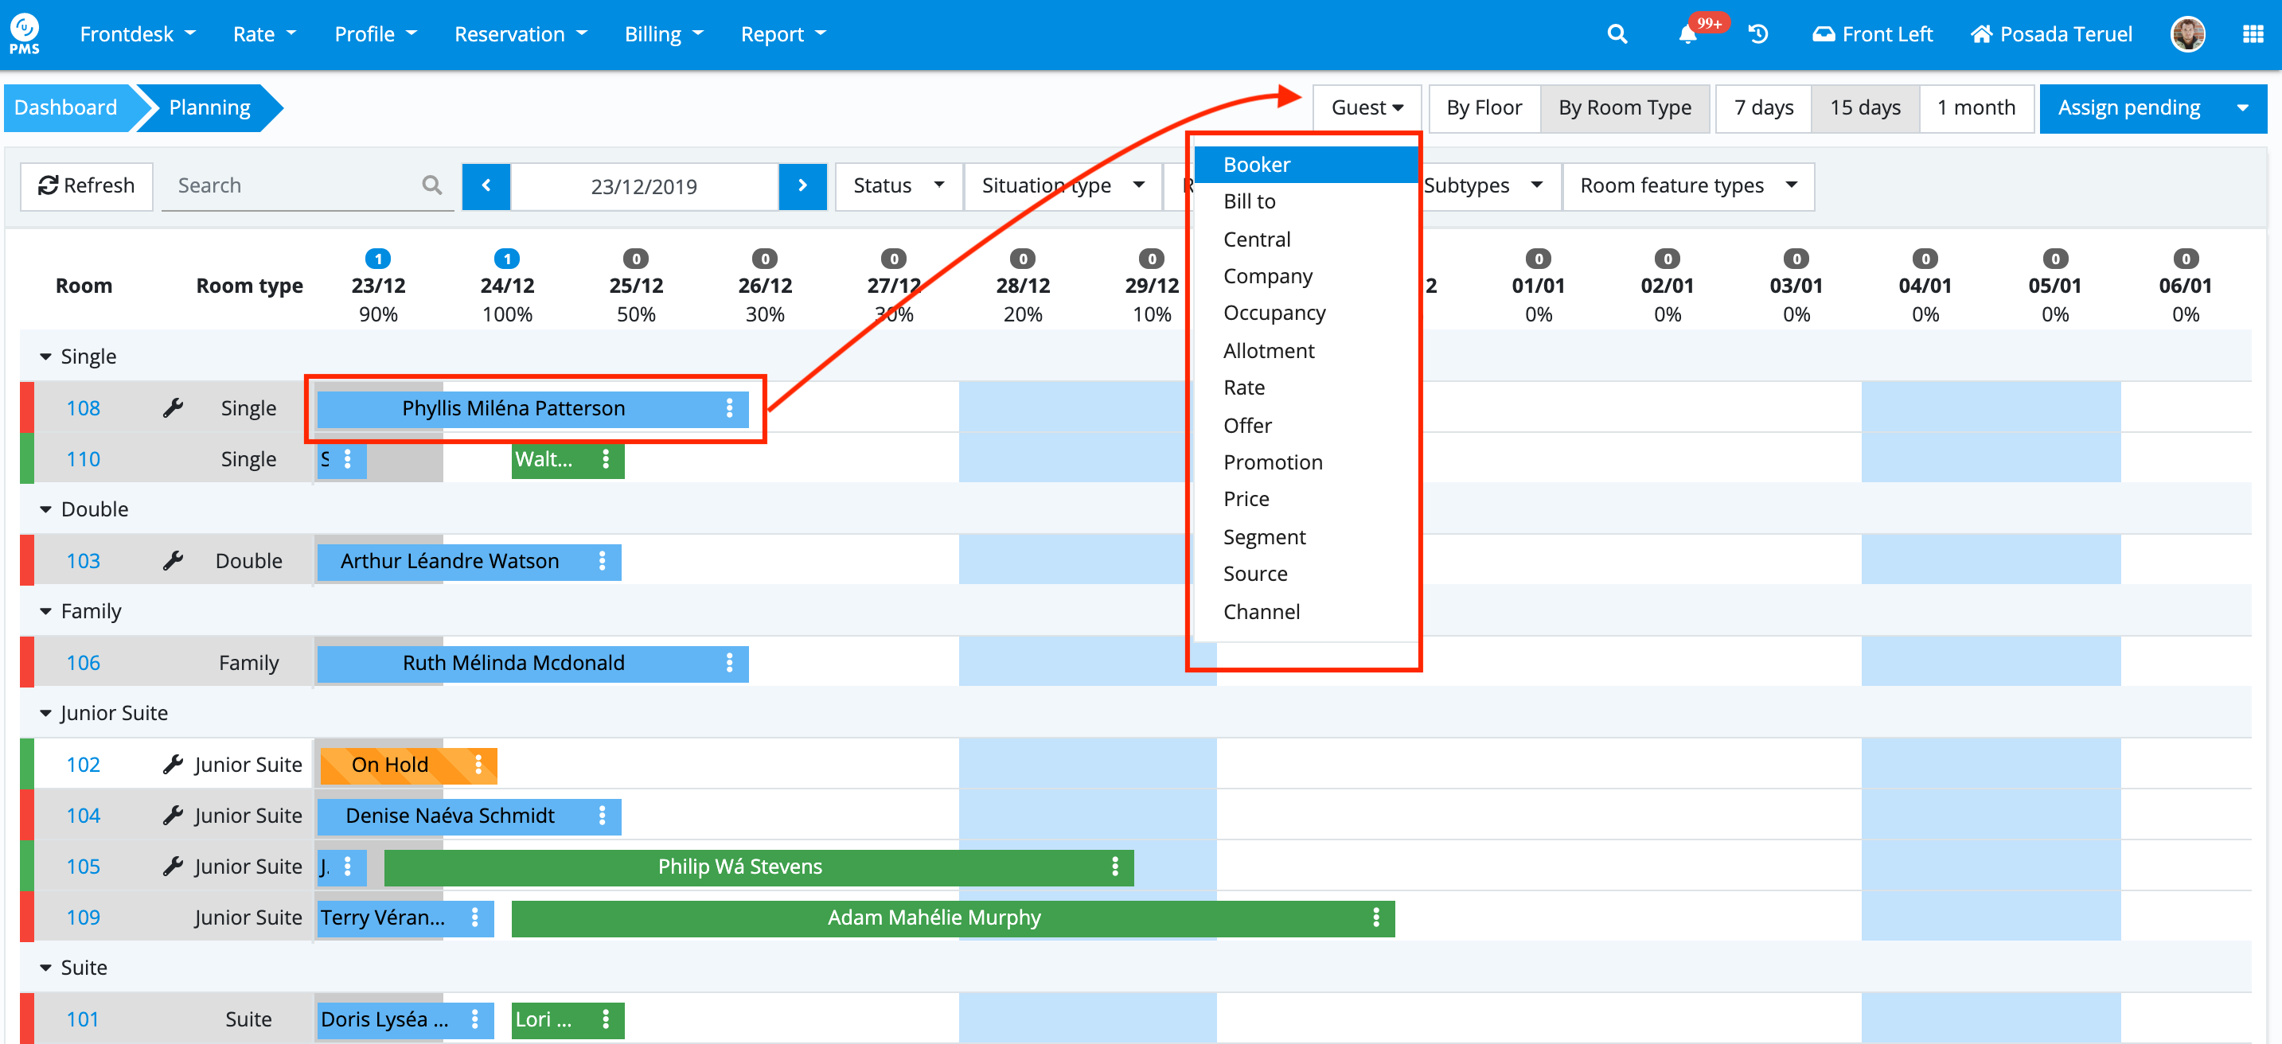Click the Refresh button
The width and height of the screenshot is (2282, 1044).
click(x=87, y=186)
